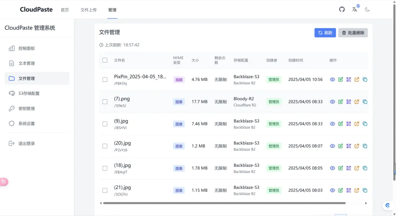Viewport: 396px width, 216px height.
Task: Check the (18).jpg row checkbox
Action: (x=105, y=168)
